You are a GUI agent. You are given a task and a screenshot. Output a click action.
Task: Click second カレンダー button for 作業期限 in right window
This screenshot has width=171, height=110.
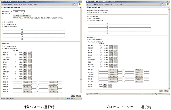(x=139, y=74)
